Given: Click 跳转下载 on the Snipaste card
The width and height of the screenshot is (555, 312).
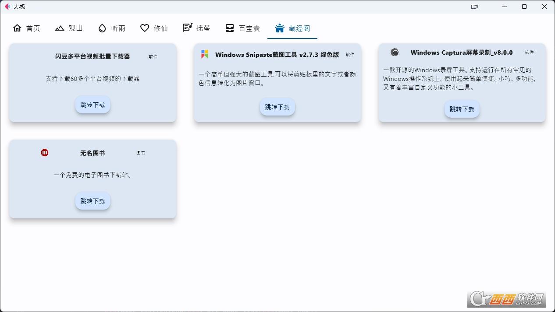Looking at the screenshot, I should 277,107.
